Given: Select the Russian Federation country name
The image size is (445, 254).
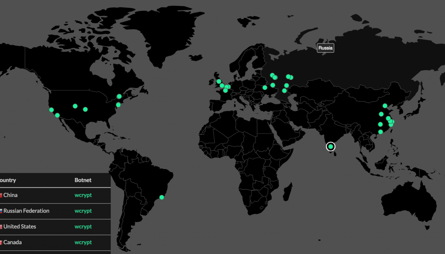Looking at the screenshot, I should coord(26,211).
